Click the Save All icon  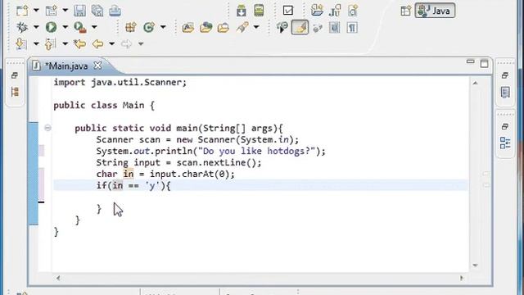coord(97,11)
